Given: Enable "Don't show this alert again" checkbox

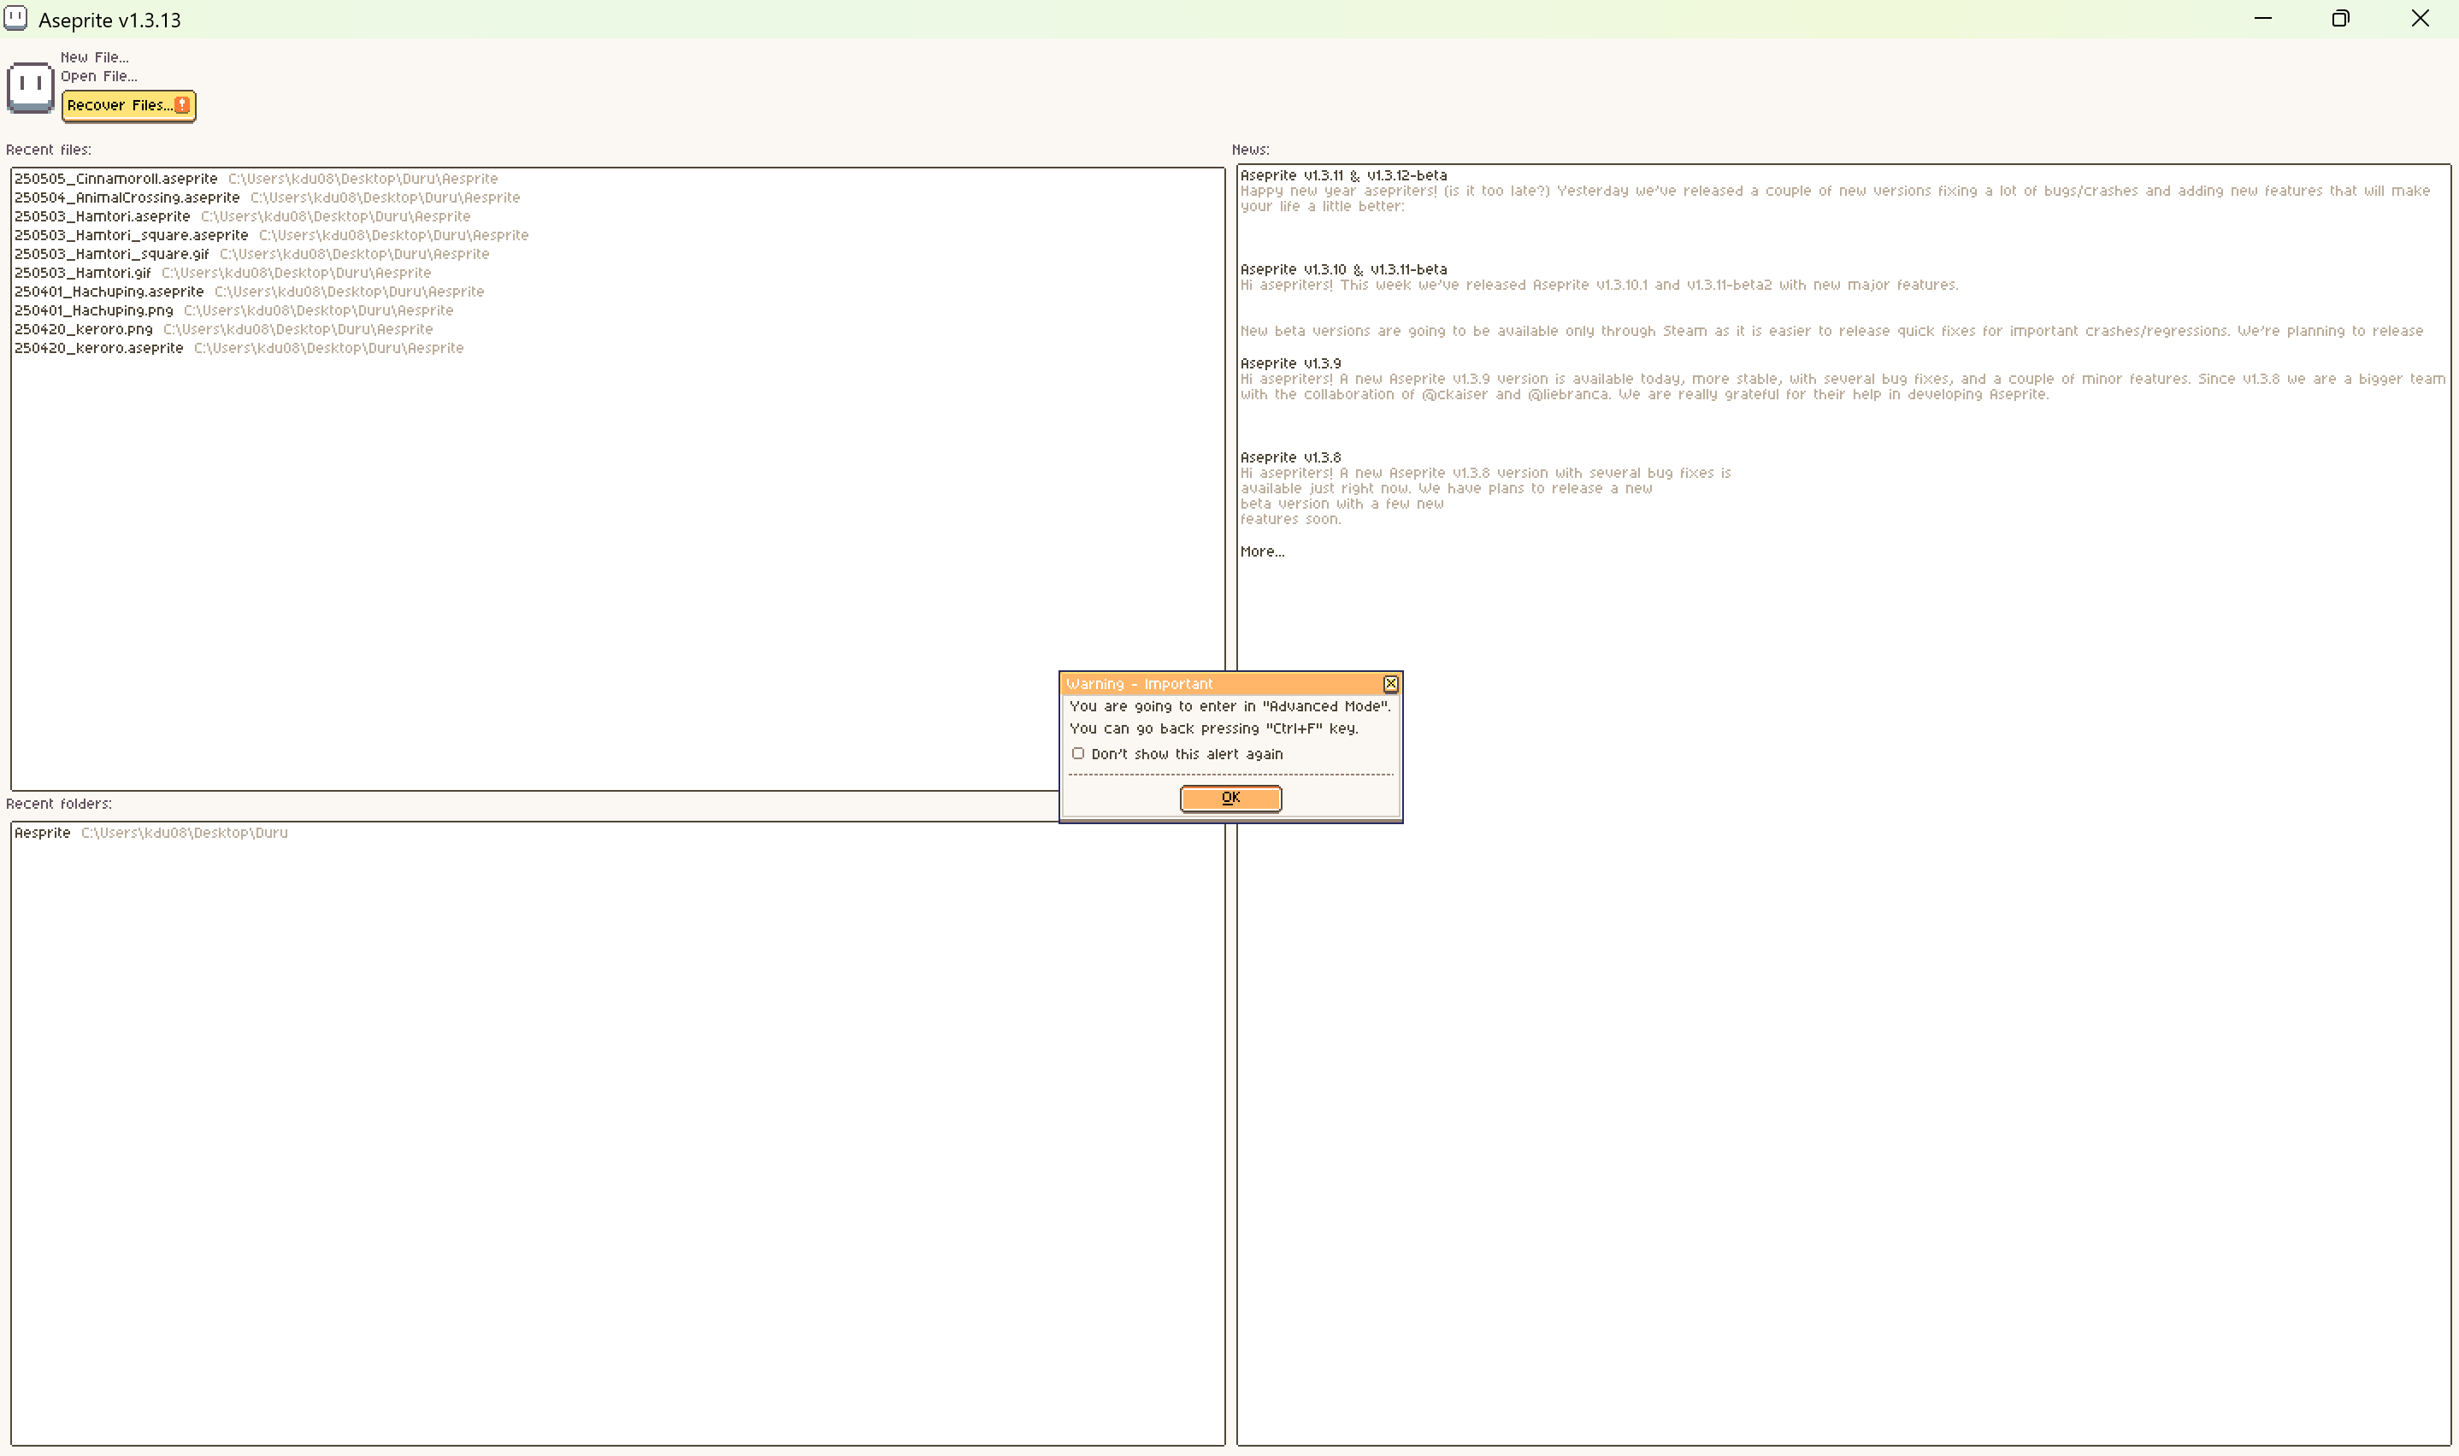Looking at the screenshot, I should (x=1078, y=753).
